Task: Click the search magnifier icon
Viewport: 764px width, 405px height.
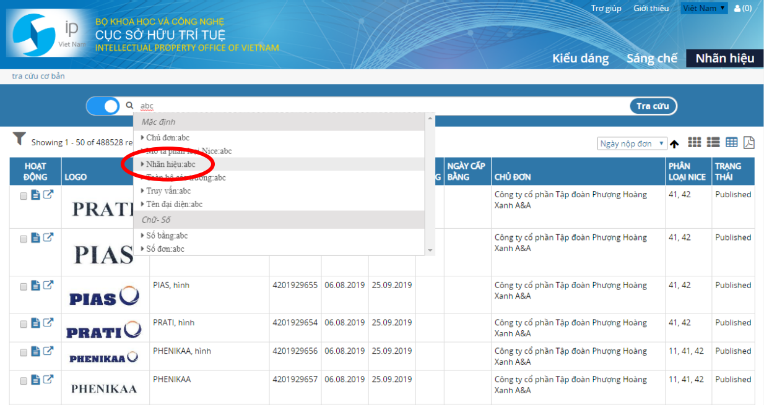Action: pyautogui.click(x=129, y=106)
